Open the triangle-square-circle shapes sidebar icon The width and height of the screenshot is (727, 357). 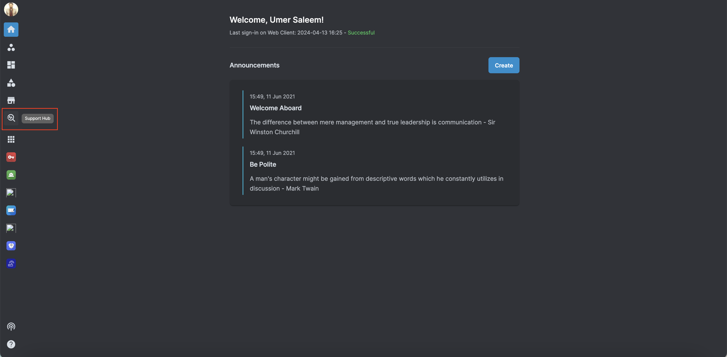[11, 83]
